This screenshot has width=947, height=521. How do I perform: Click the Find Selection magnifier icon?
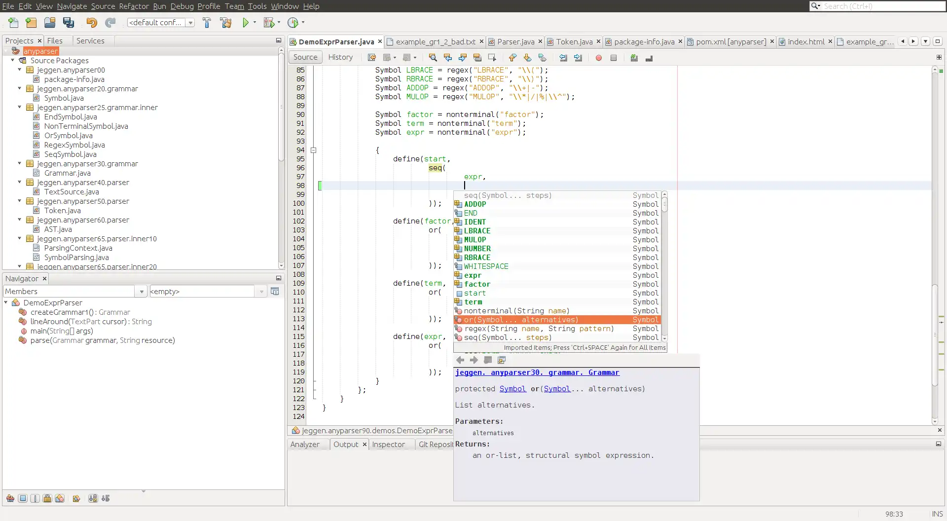click(433, 58)
